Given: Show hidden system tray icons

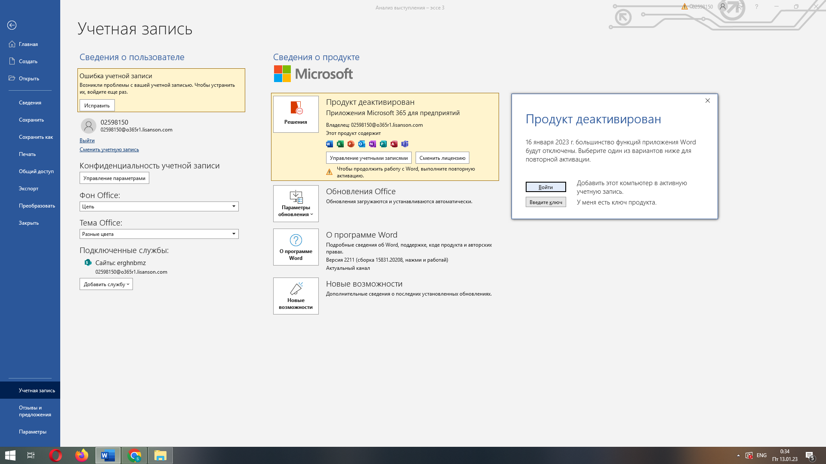Looking at the screenshot, I should (738, 455).
